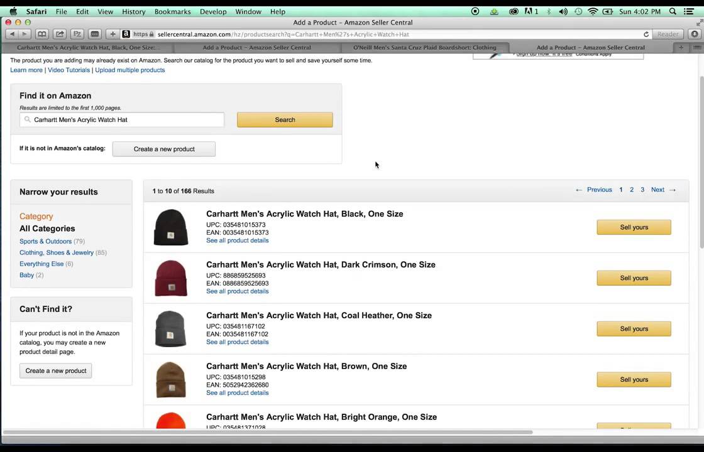See all product details for Dark Crimson hat
The height and width of the screenshot is (452, 704).
(238, 291)
